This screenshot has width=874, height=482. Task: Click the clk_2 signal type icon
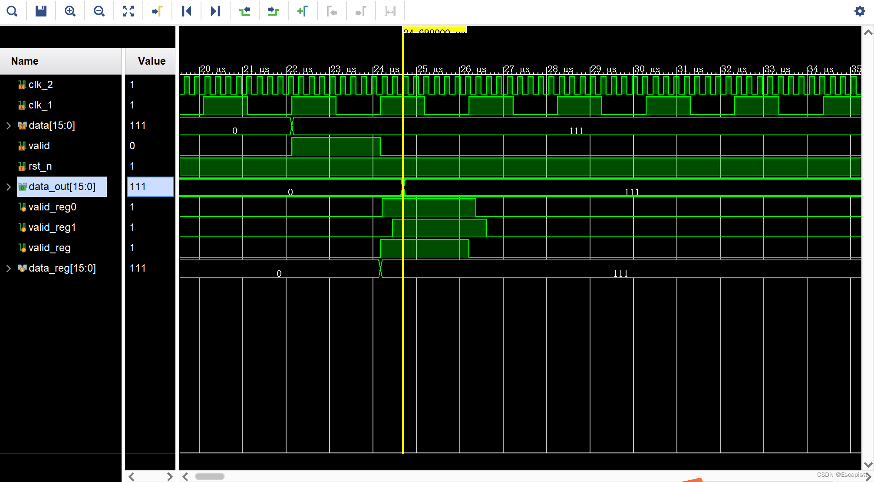tap(22, 85)
